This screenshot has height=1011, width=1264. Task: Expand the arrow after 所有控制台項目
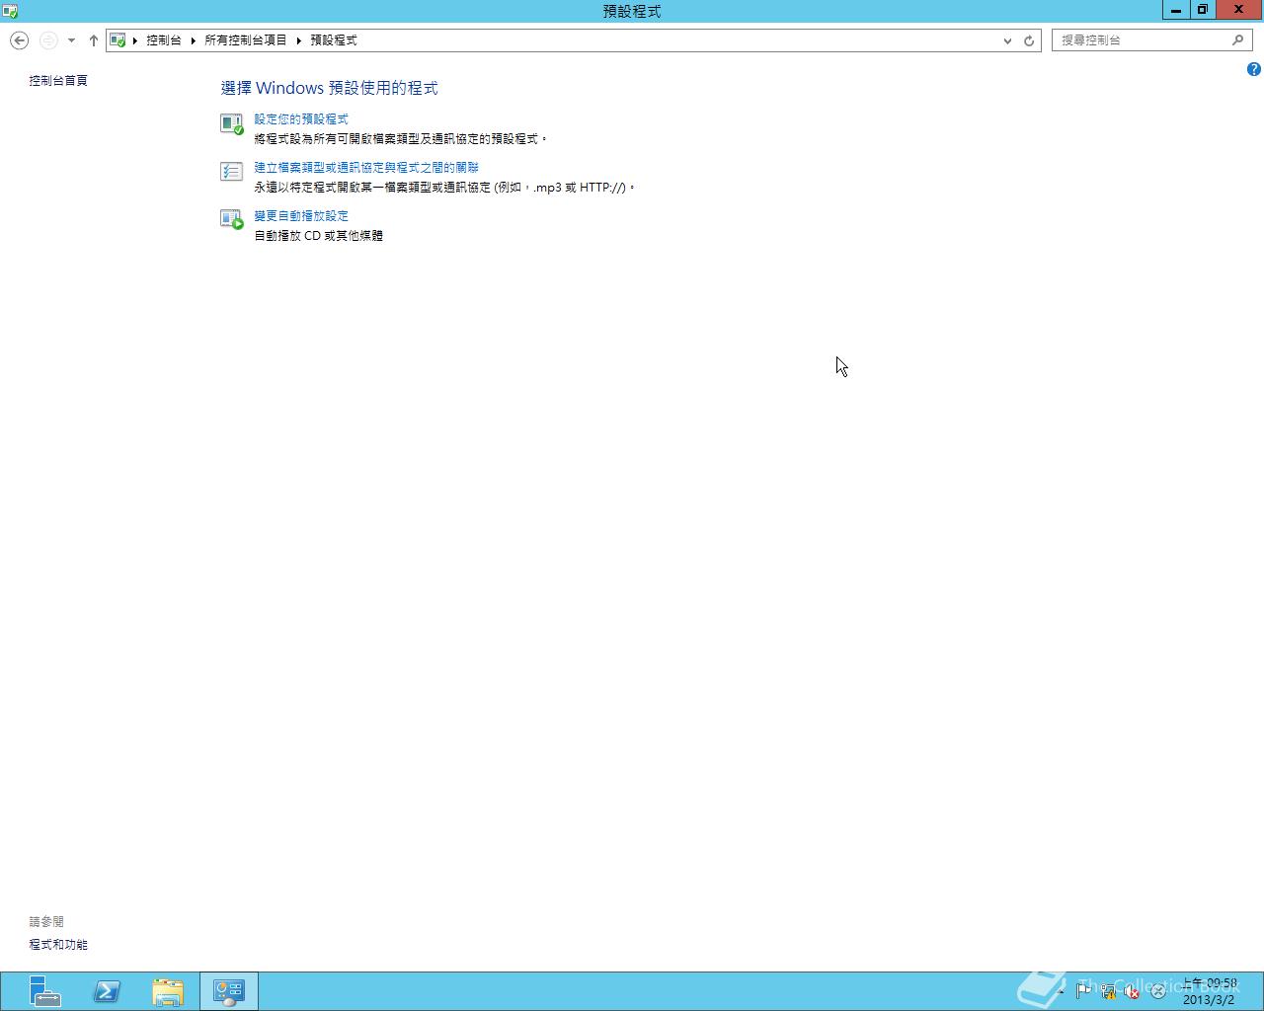(298, 40)
